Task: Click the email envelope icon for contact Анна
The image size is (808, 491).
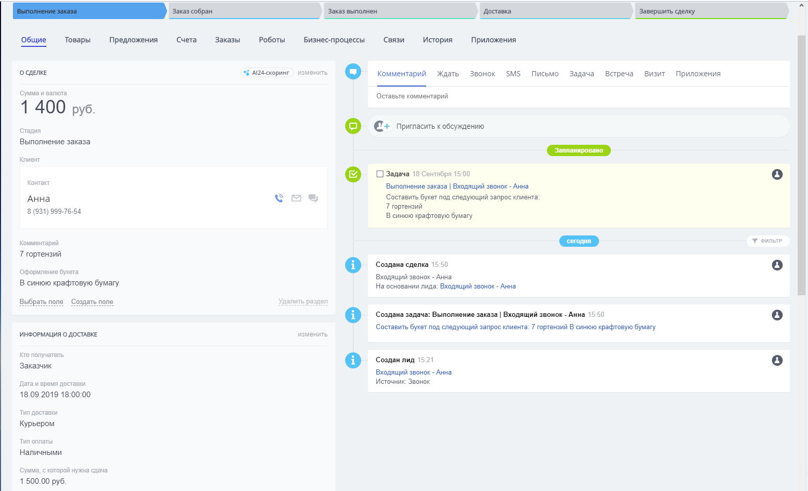Action: click(296, 198)
